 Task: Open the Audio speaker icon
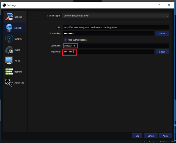tap(9, 50)
